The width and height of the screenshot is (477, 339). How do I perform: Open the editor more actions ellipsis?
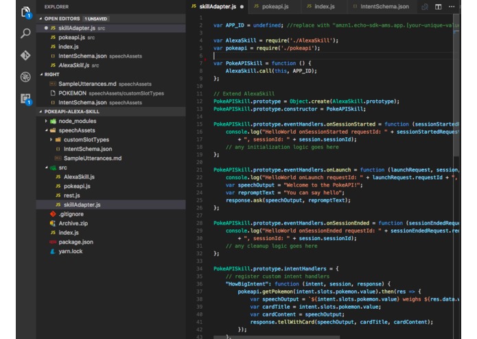[x=452, y=7]
